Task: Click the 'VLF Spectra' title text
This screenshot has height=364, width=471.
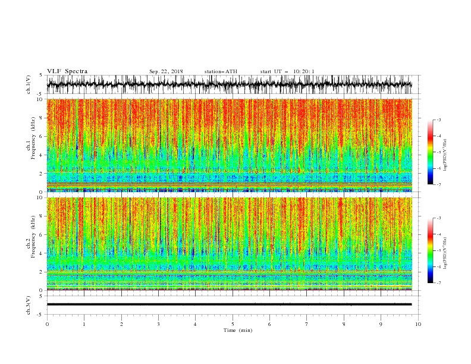Action: (67, 71)
